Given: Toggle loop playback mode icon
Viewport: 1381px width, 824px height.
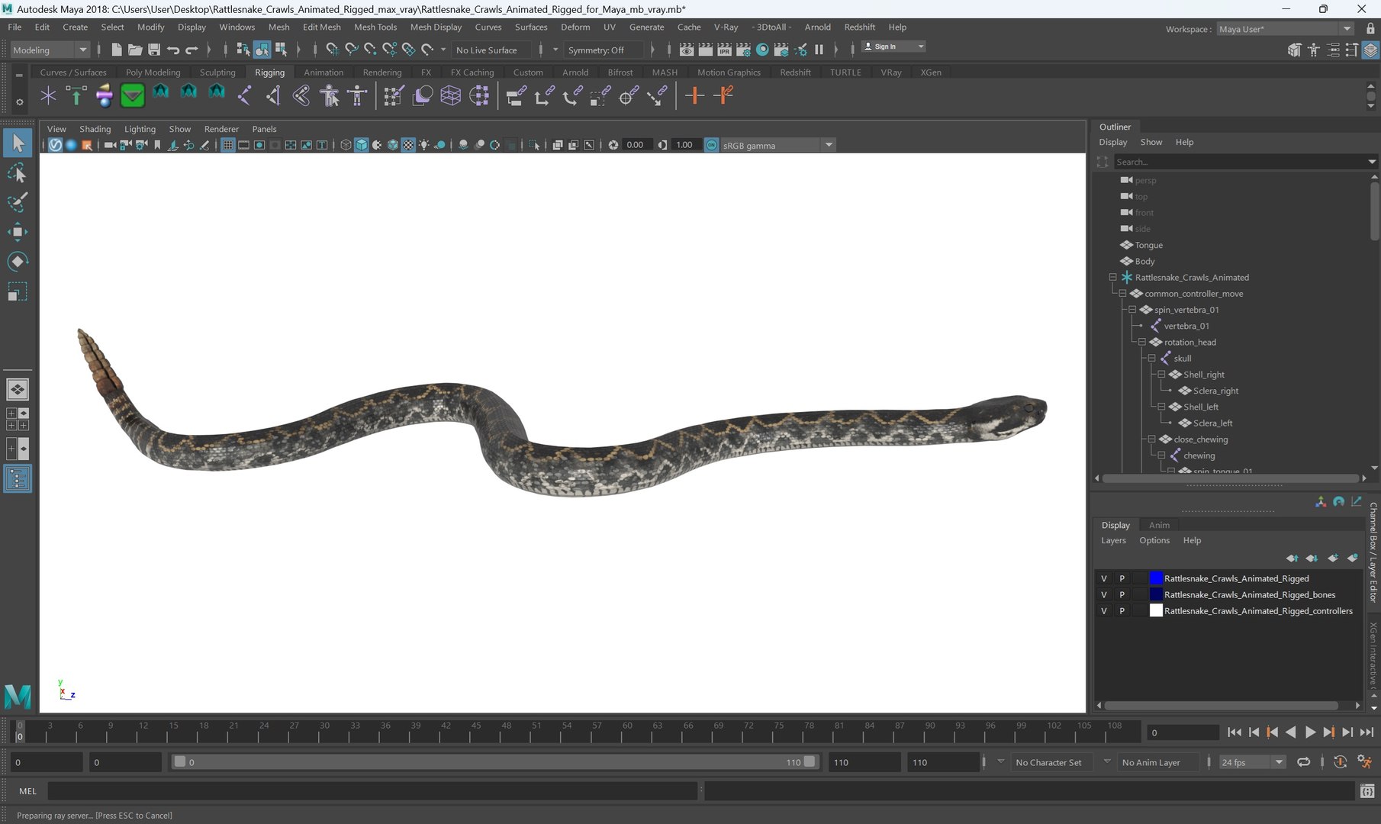Looking at the screenshot, I should pos(1303,761).
